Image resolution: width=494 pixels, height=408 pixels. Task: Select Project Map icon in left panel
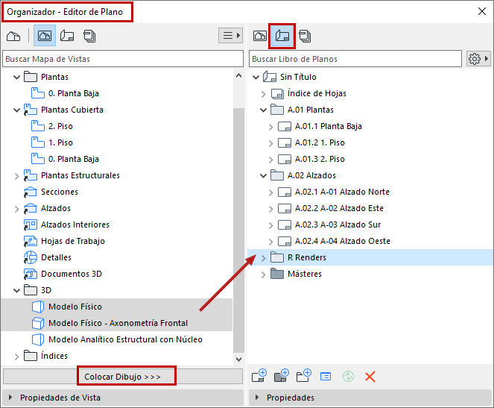(13, 36)
